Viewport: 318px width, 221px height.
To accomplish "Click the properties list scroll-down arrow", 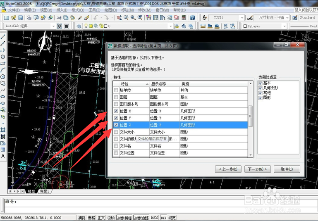I will click(x=250, y=155).
